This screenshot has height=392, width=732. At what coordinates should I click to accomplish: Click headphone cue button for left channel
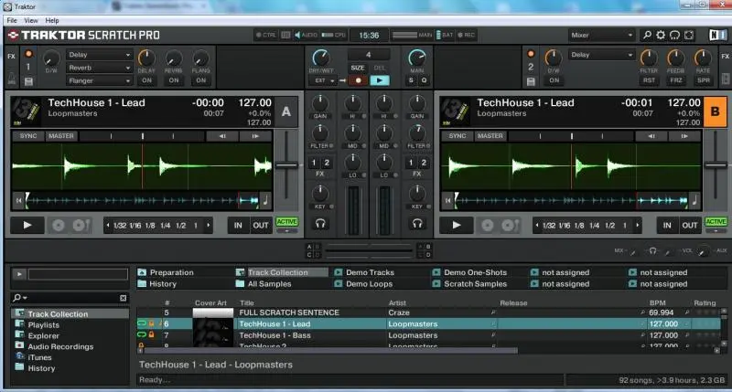[x=319, y=224]
